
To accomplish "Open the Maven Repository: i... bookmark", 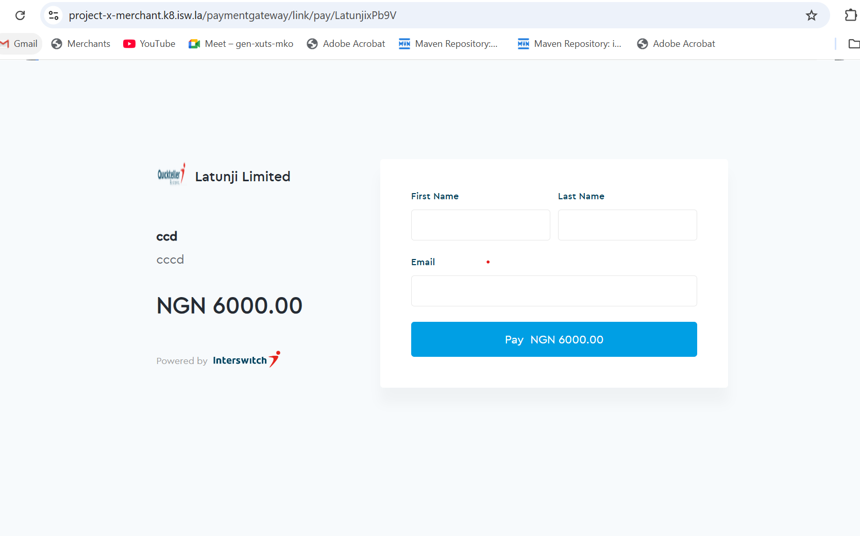I will tap(570, 44).
